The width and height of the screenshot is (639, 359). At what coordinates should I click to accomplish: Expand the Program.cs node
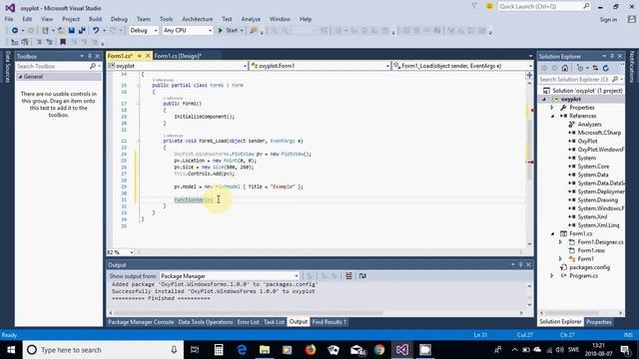tap(552, 276)
